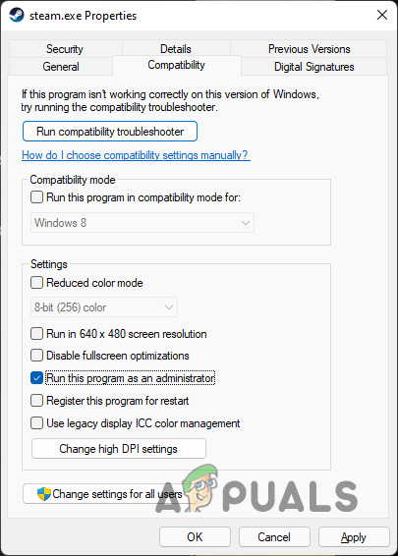Select the Digital Signatures tab
Image resolution: width=398 pixels, height=556 pixels.
(313, 67)
